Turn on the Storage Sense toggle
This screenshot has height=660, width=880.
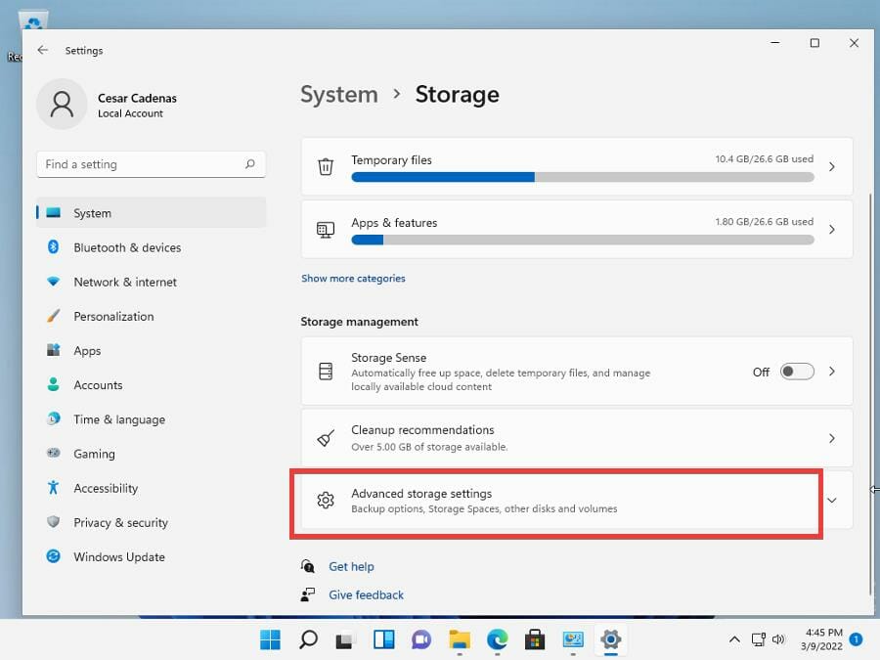tap(797, 372)
